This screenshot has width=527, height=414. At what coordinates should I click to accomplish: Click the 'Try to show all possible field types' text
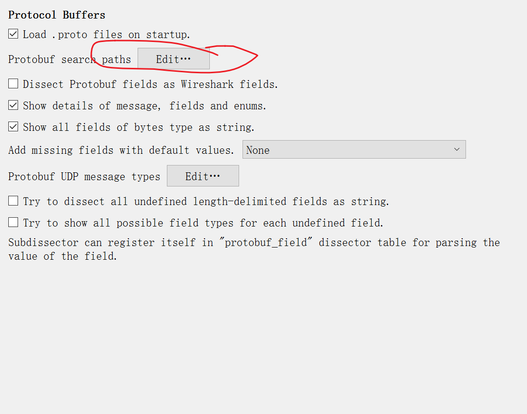point(203,223)
